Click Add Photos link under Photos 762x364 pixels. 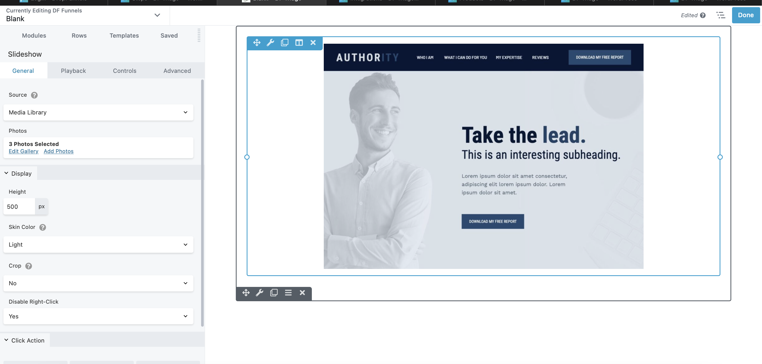(x=59, y=151)
